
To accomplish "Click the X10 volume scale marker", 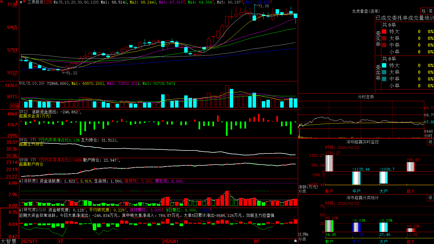I will [x=14, y=106].
